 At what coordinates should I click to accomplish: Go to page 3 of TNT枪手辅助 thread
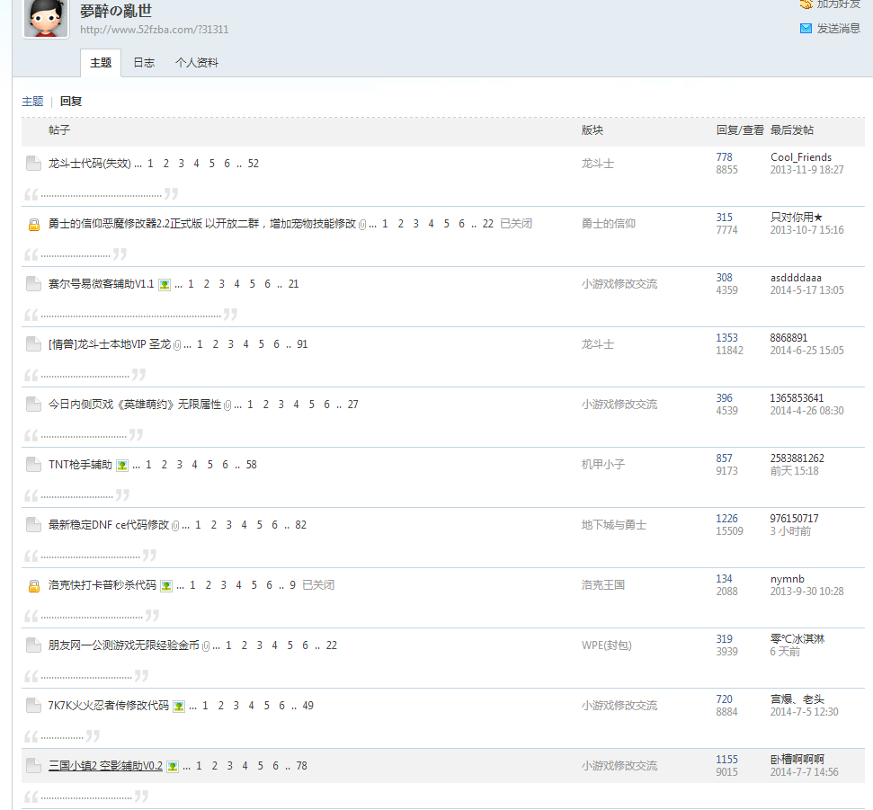click(x=179, y=464)
